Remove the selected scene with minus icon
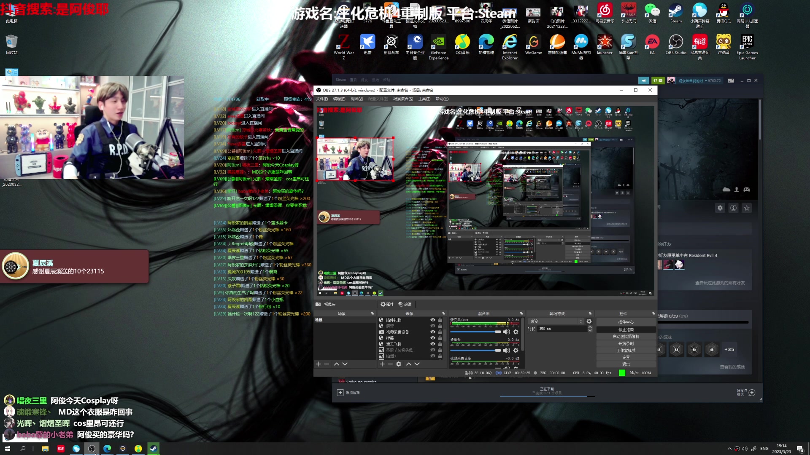Image resolution: width=810 pixels, height=455 pixels. click(x=327, y=364)
